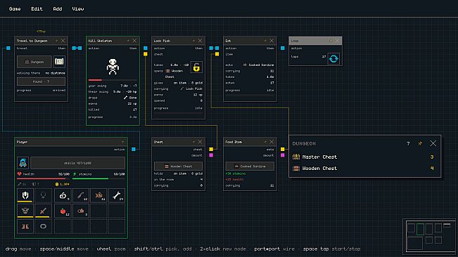
Task: Close the Kill Skeleton node
Action: (x=134, y=41)
